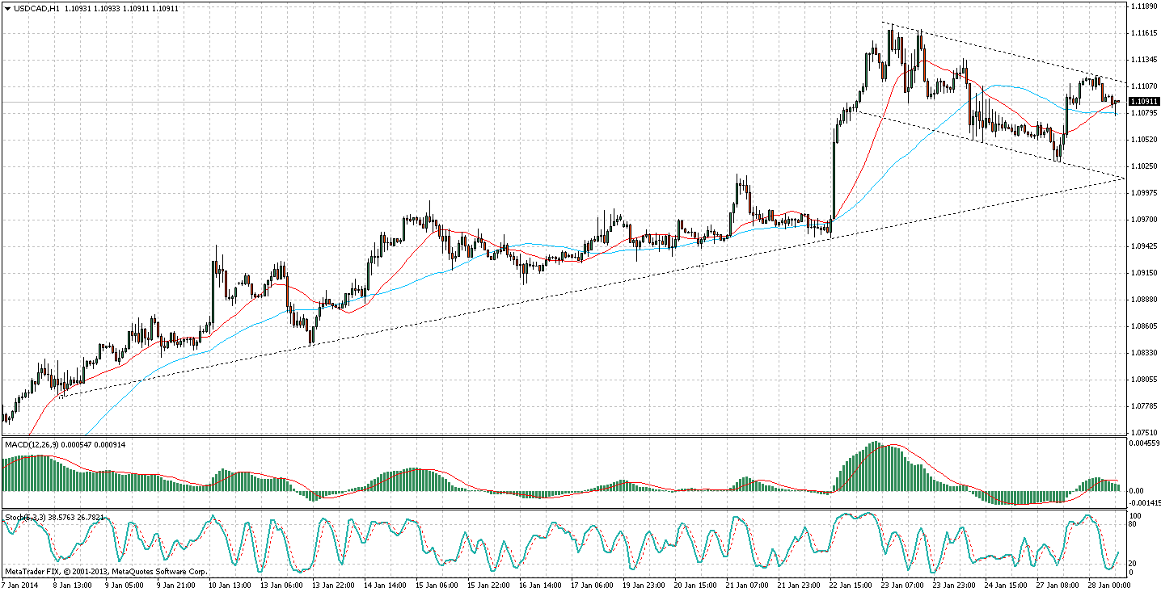The height and width of the screenshot is (592, 1161).
Task: Click the 1.09970 price scale value
Action: pyautogui.click(x=1144, y=193)
